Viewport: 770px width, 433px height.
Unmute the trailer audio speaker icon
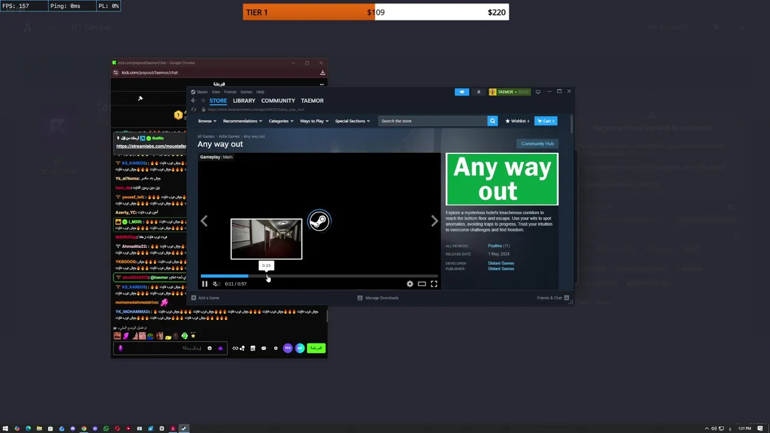216,284
